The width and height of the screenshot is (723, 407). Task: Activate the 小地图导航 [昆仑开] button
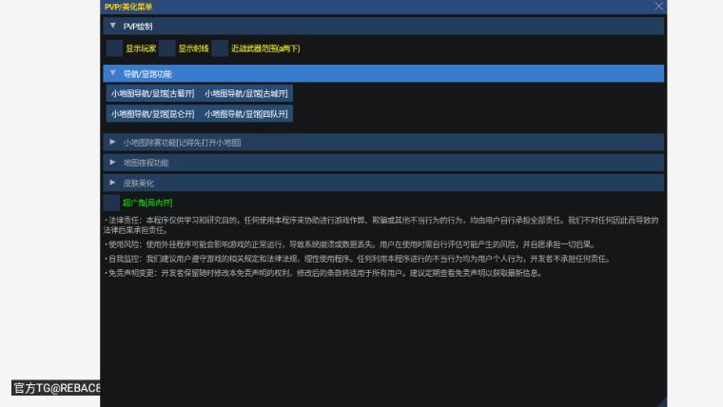coord(152,114)
